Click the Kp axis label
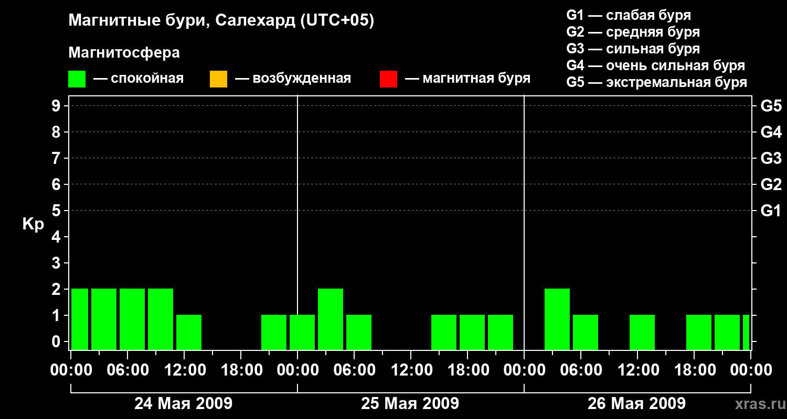The image size is (787, 419). tap(34, 225)
